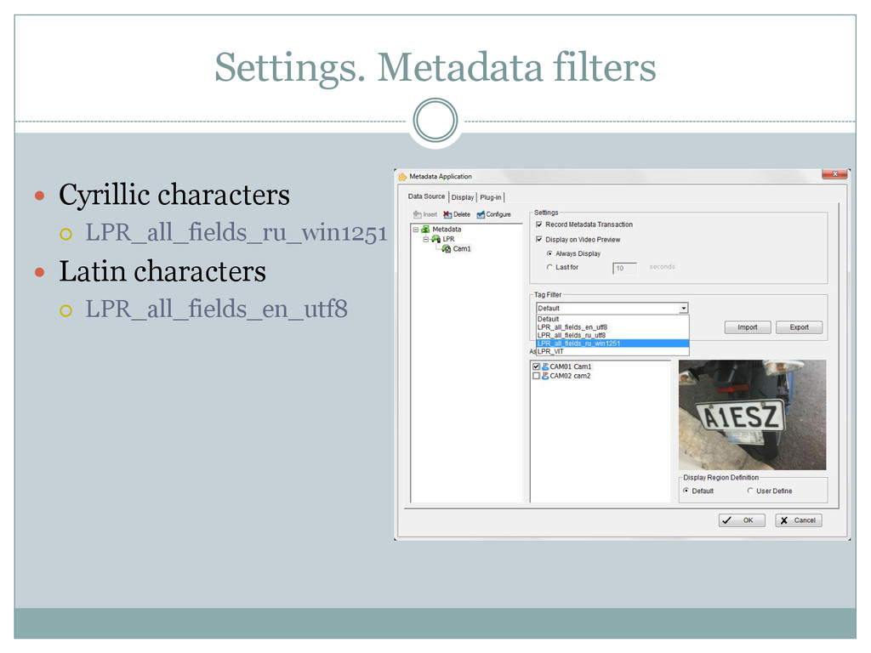871x653 pixels.
Task: Select User Define region radio button
Action: tap(750, 491)
